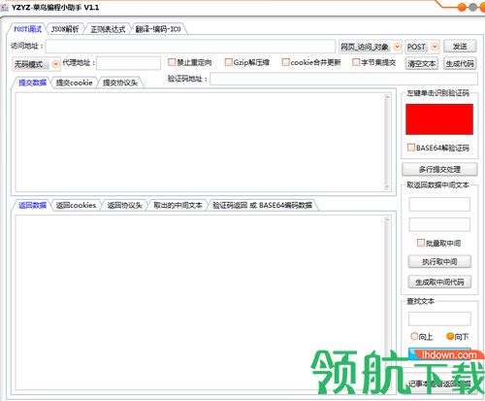
Task: Enable the Gzip解压缩 checkbox
Action: 229,62
